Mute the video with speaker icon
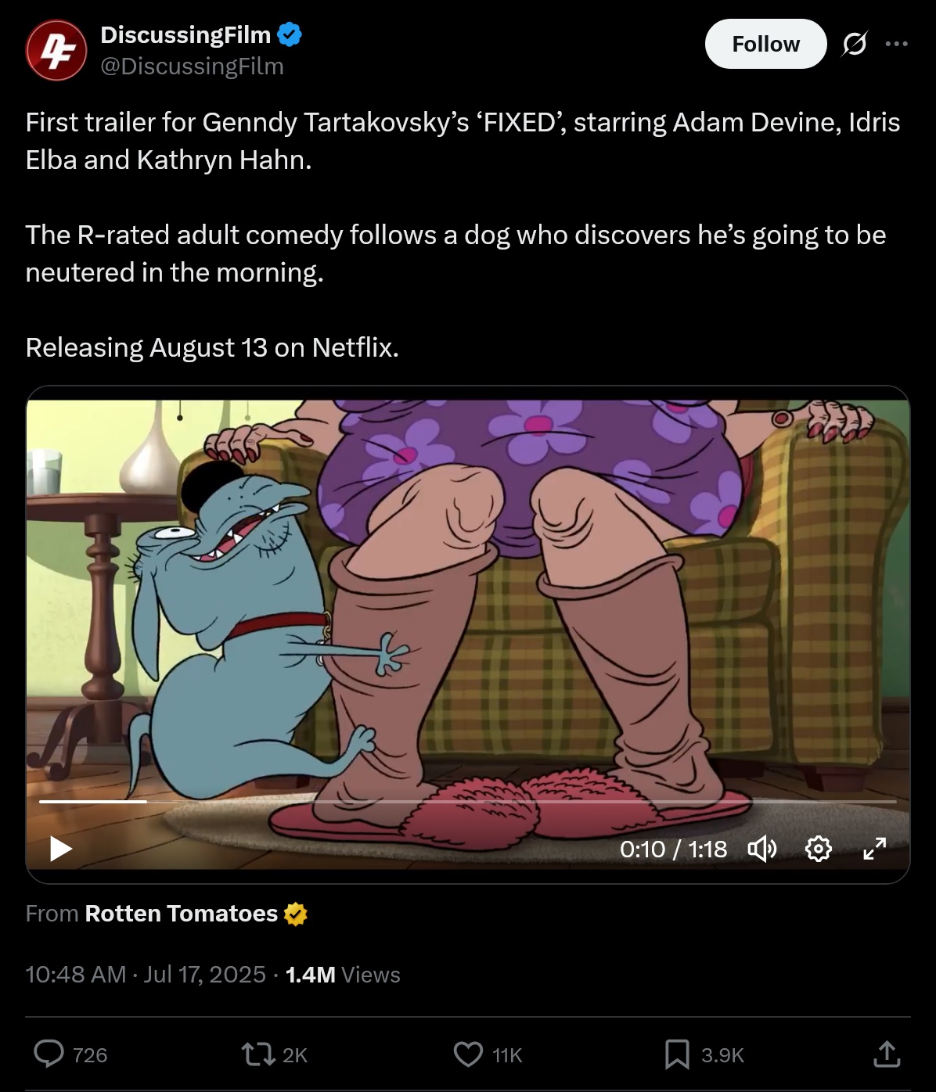Screen dimensions: 936x1092 tap(762, 849)
